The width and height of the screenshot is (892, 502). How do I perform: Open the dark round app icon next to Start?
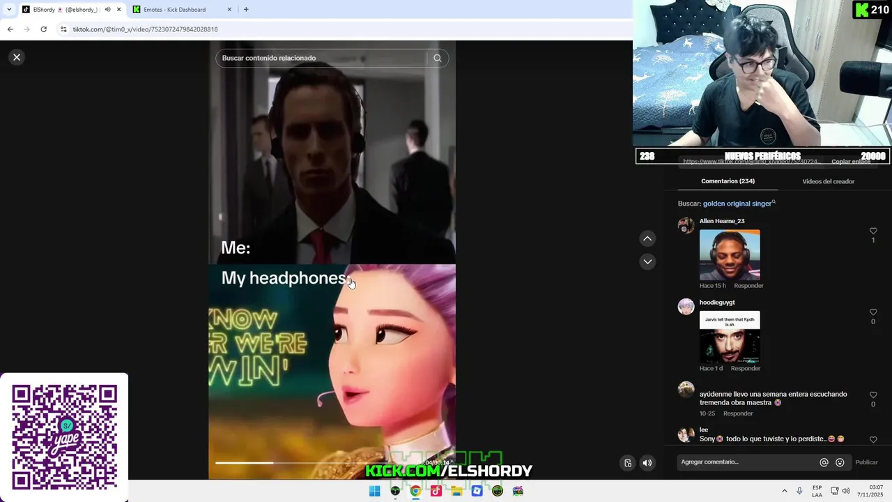(x=395, y=491)
